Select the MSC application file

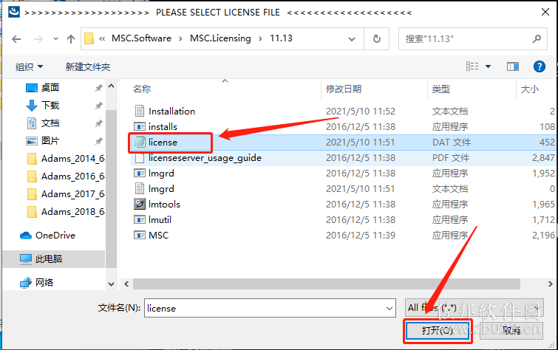(x=158, y=235)
